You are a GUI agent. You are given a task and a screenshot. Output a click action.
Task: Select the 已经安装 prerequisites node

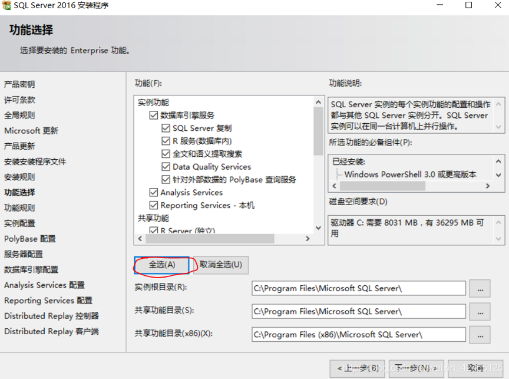(x=349, y=162)
